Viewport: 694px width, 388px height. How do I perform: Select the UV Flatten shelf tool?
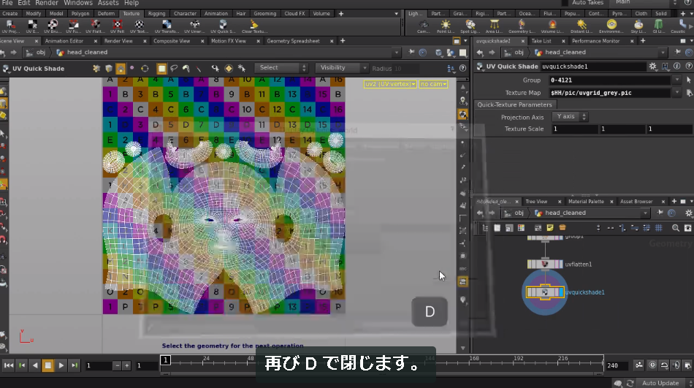[95, 26]
